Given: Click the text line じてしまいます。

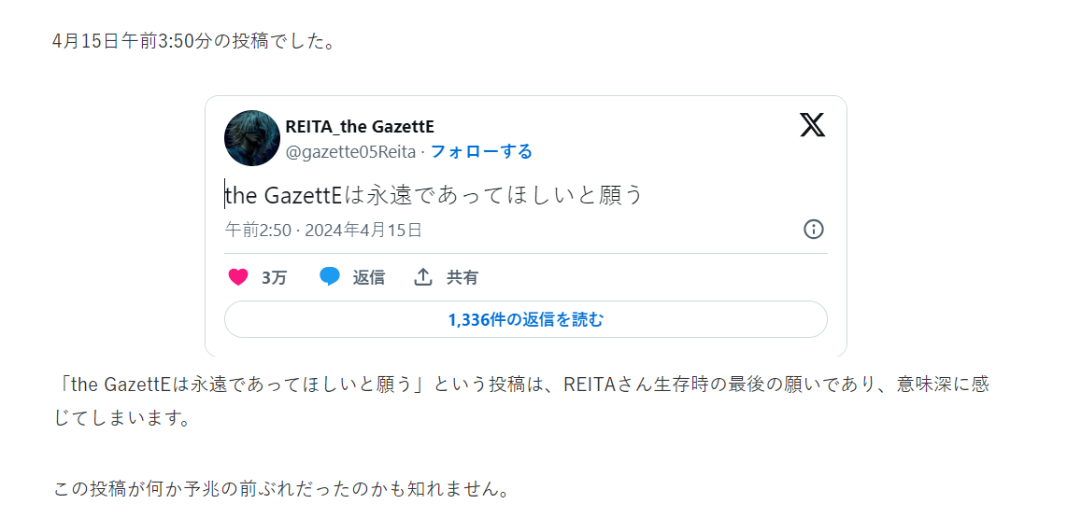Looking at the screenshot, I should point(122,417).
